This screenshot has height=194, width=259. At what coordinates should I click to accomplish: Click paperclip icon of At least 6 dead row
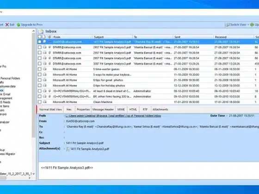[x=49, y=91]
